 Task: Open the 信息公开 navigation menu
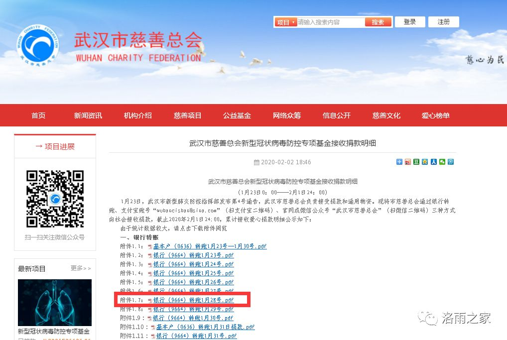click(337, 115)
